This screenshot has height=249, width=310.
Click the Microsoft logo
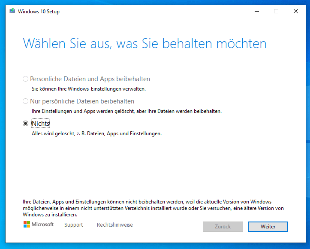(x=39, y=225)
